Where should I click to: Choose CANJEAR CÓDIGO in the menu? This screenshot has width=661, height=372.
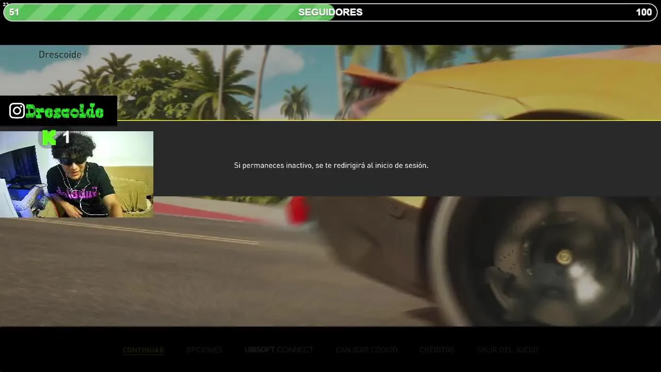tap(367, 350)
